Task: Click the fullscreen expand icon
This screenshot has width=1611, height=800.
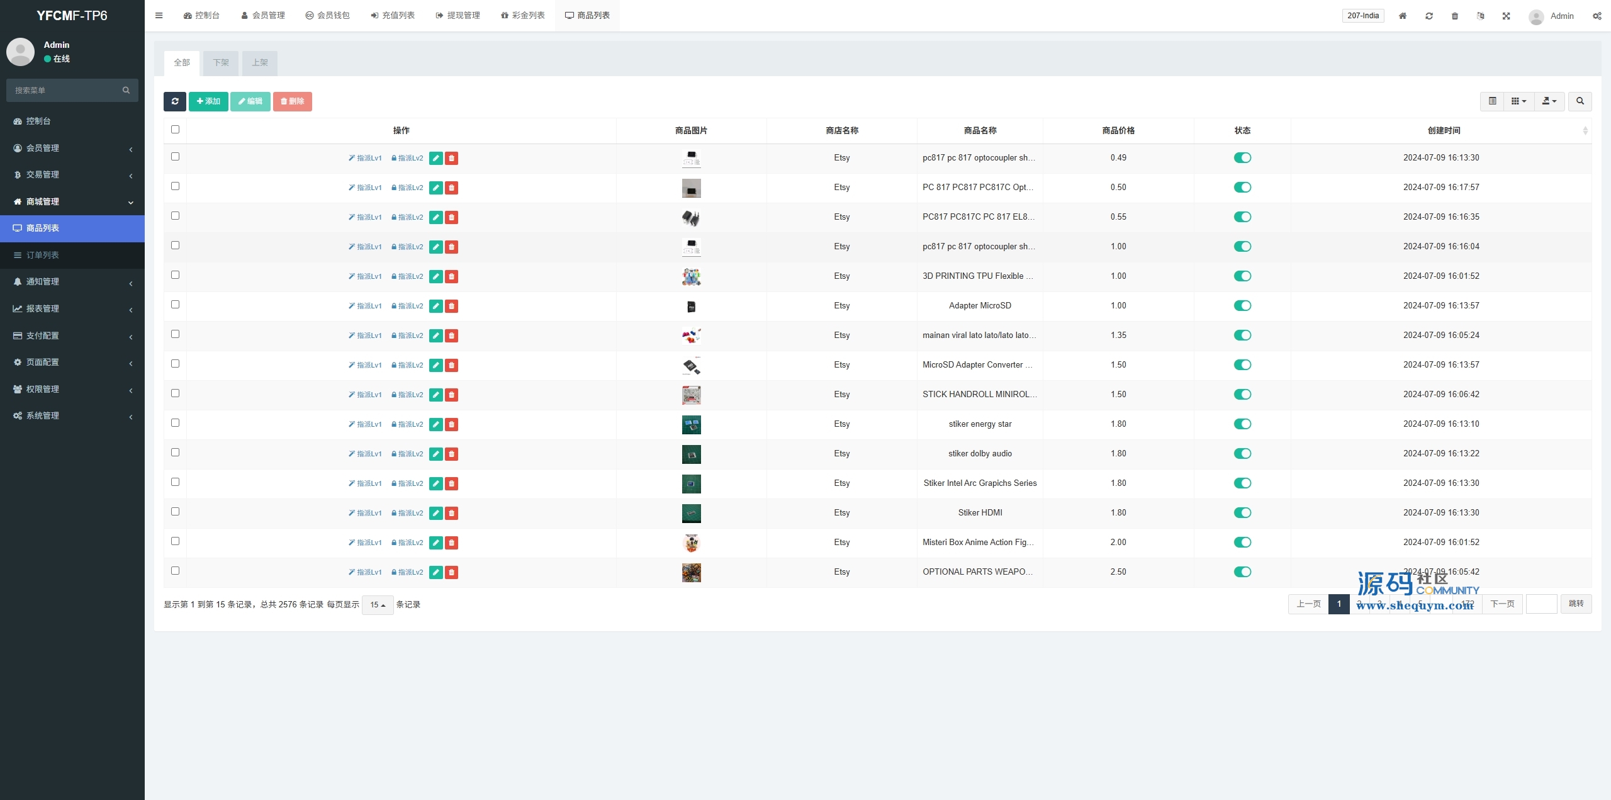Action: click(1506, 16)
